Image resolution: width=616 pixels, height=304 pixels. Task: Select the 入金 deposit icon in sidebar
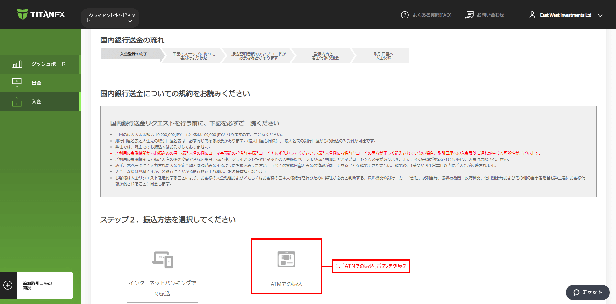(17, 101)
